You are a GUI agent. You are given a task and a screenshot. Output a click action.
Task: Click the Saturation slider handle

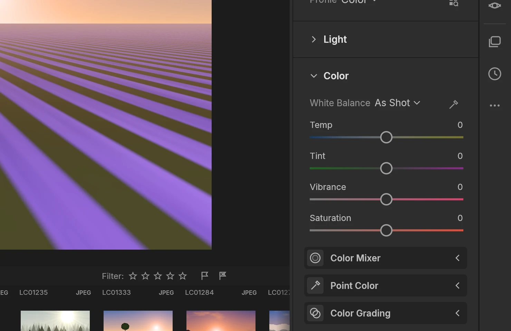click(386, 230)
